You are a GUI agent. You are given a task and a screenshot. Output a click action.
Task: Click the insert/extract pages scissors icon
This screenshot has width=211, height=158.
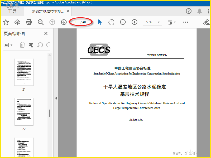(31, 45)
